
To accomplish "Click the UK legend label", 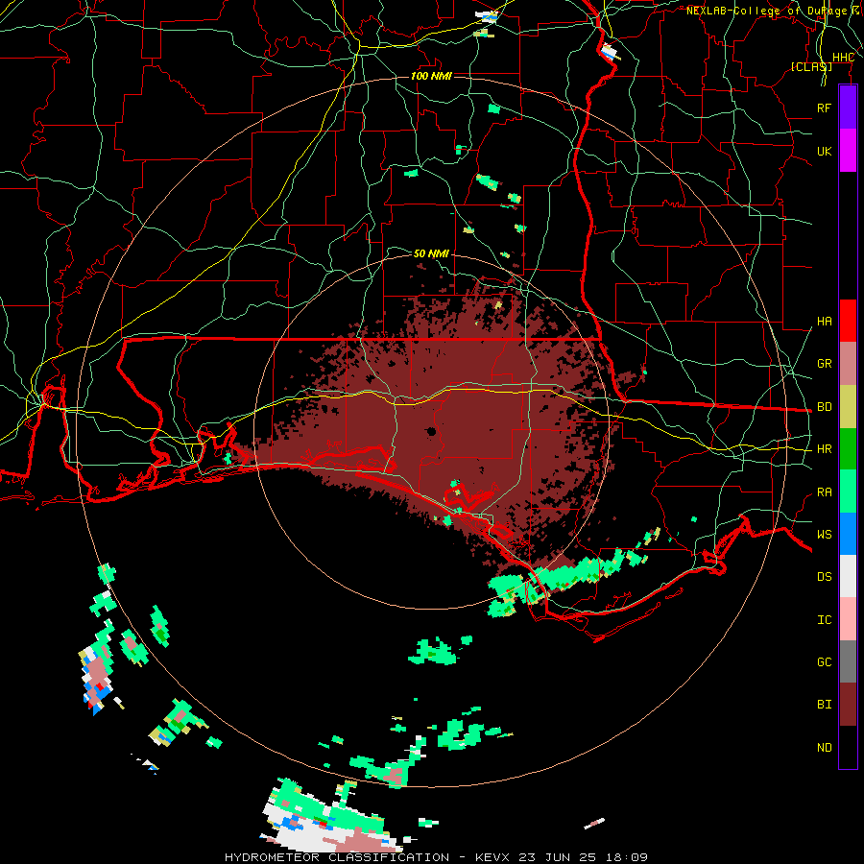I will pyautogui.click(x=825, y=151).
